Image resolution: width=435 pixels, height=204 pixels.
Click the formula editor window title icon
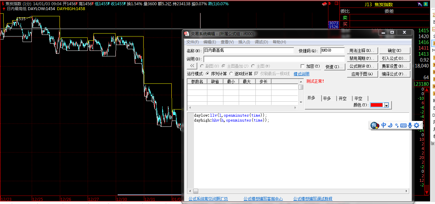[187, 34]
